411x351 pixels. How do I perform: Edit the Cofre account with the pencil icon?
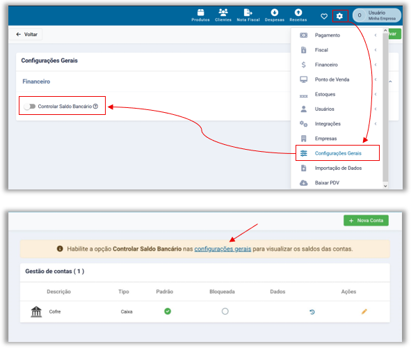tap(364, 311)
